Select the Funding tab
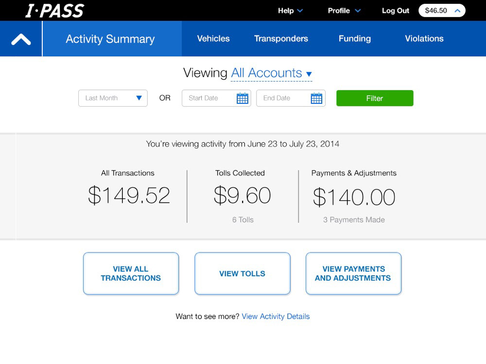Image resolution: width=486 pixels, height=364 pixels. tap(355, 39)
